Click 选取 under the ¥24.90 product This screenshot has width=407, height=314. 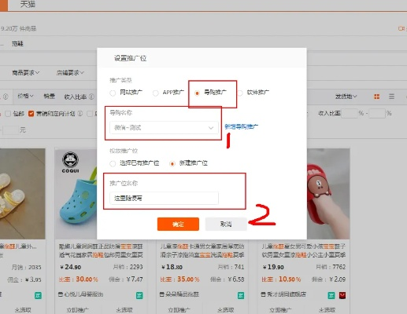click(124, 310)
